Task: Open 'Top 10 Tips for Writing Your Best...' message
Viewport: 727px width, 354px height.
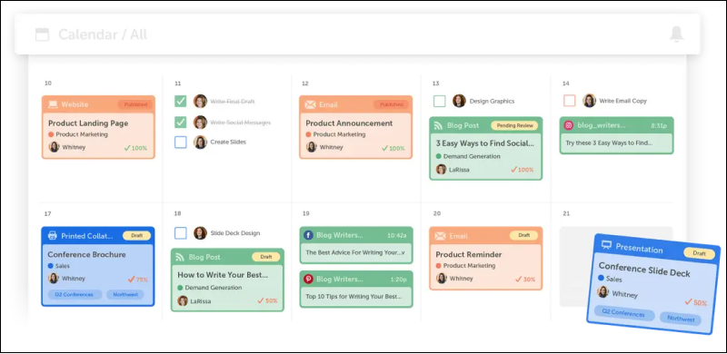Action: click(x=354, y=296)
